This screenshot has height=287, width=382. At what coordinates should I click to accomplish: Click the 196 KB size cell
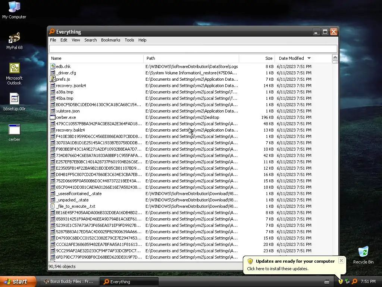[267, 117]
